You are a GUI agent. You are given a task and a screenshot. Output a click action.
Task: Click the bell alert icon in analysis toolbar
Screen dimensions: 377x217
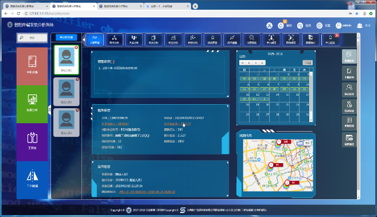click(212, 40)
